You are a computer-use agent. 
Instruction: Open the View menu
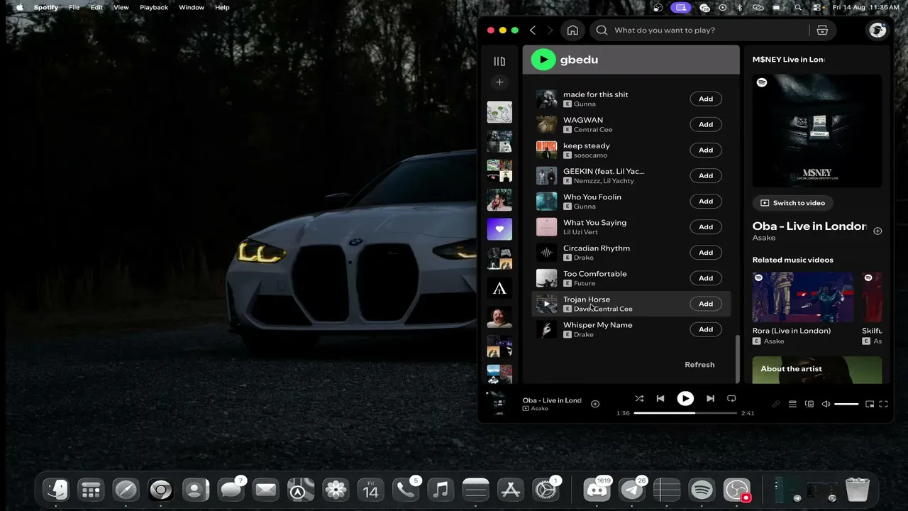[x=121, y=8]
